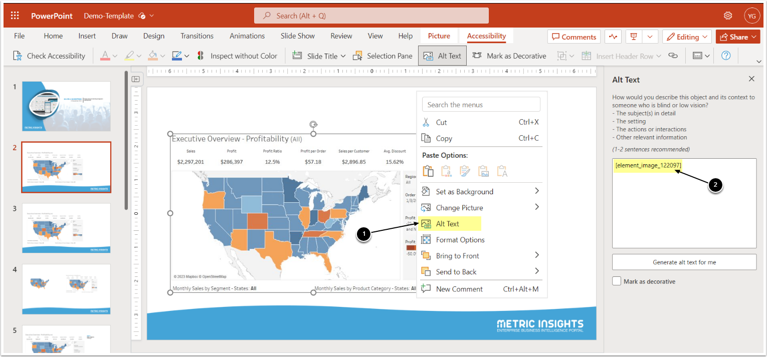Toggle the Alt Text ribbon button
The height and width of the screenshot is (357, 767).
click(x=442, y=56)
